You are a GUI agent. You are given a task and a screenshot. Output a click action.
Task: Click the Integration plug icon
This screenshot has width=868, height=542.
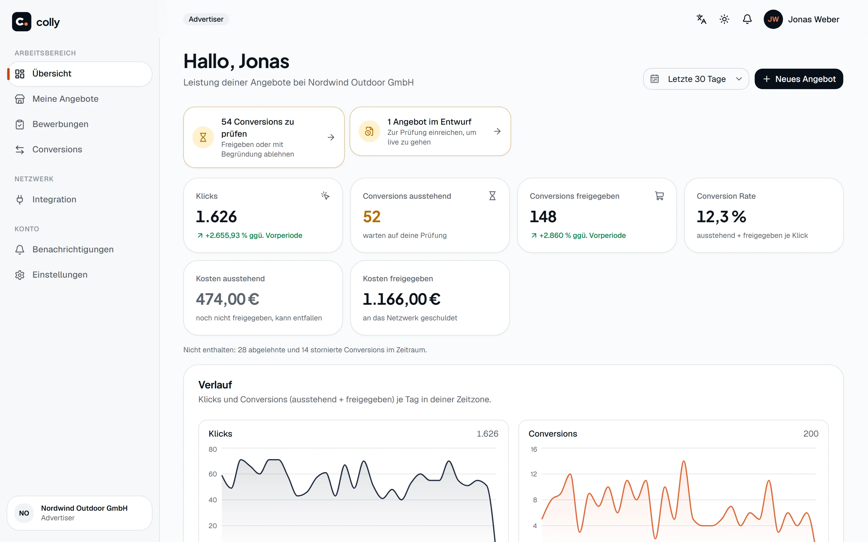pyautogui.click(x=20, y=200)
